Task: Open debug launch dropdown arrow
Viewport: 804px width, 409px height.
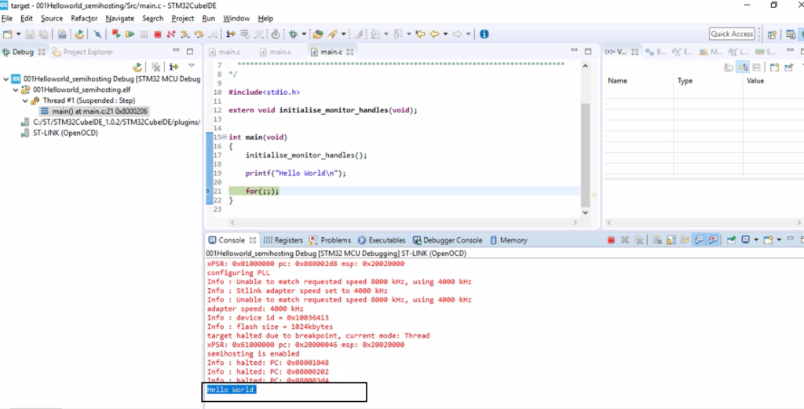Action: [x=304, y=34]
